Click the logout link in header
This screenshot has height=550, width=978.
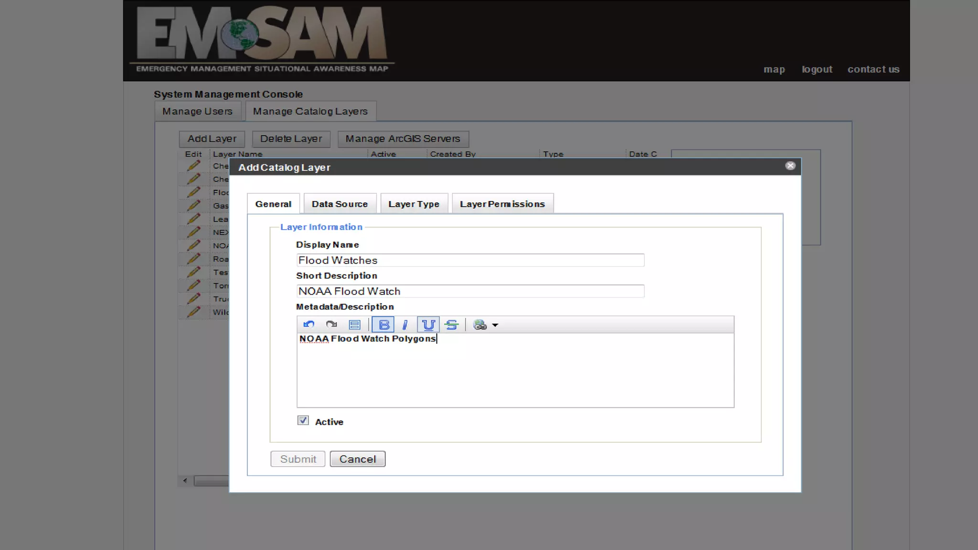coord(817,69)
